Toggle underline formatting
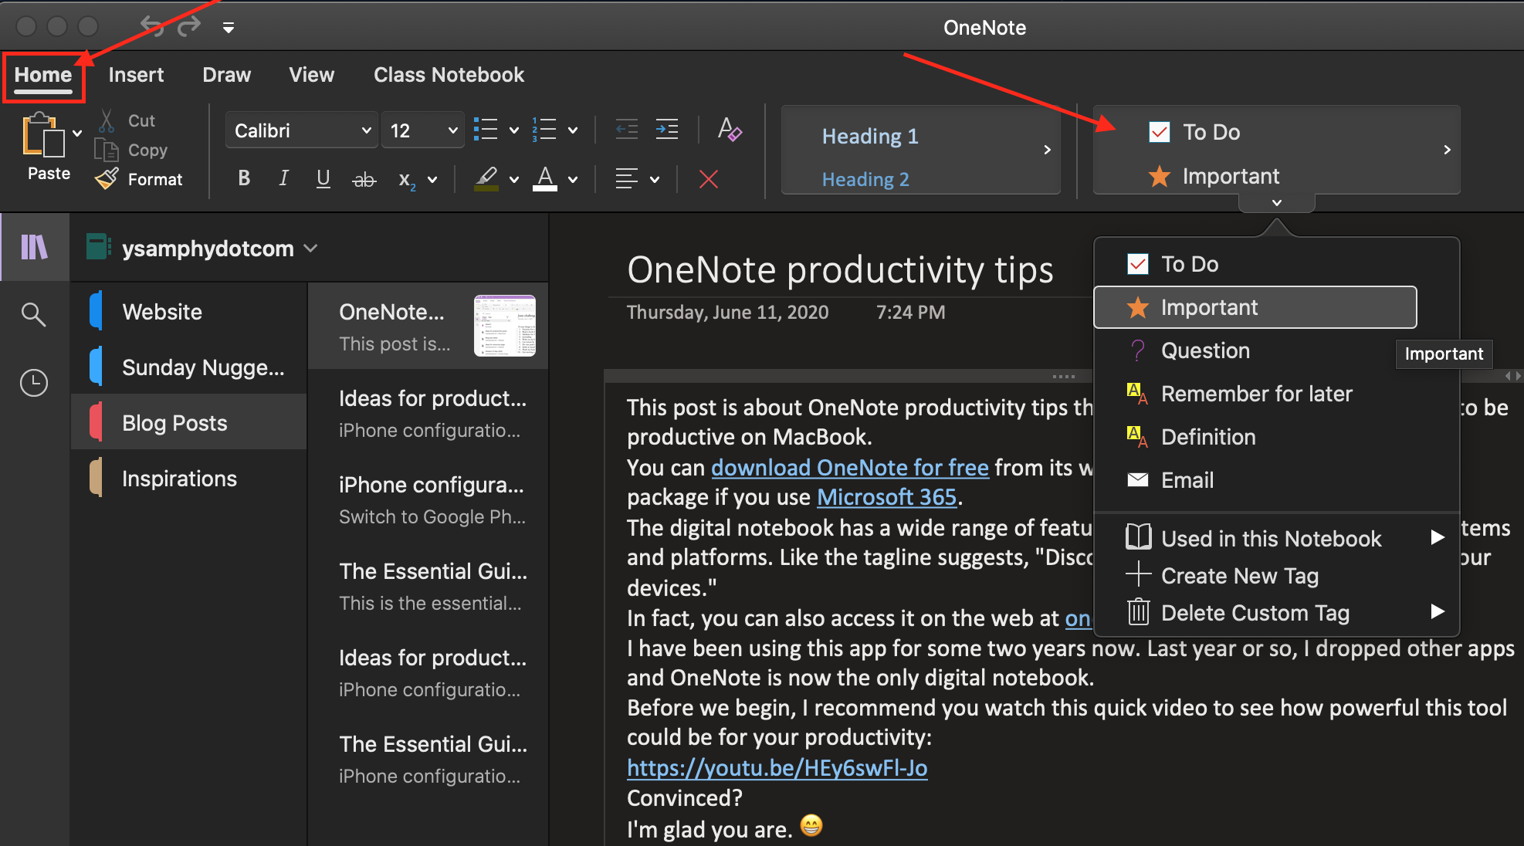Image resolution: width=1524 pixels, height=846 pixels. tap(323, 178)
